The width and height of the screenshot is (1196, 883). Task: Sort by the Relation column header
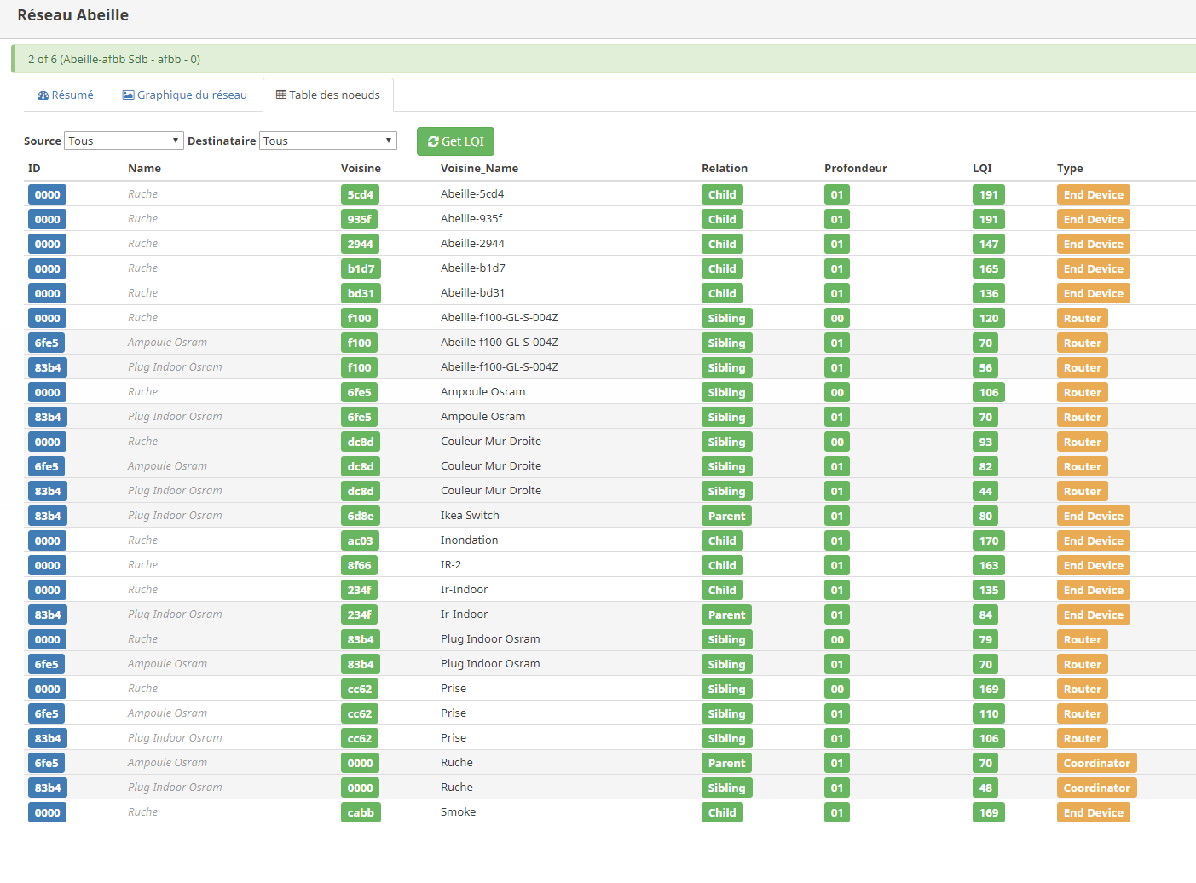pos(725,168)
